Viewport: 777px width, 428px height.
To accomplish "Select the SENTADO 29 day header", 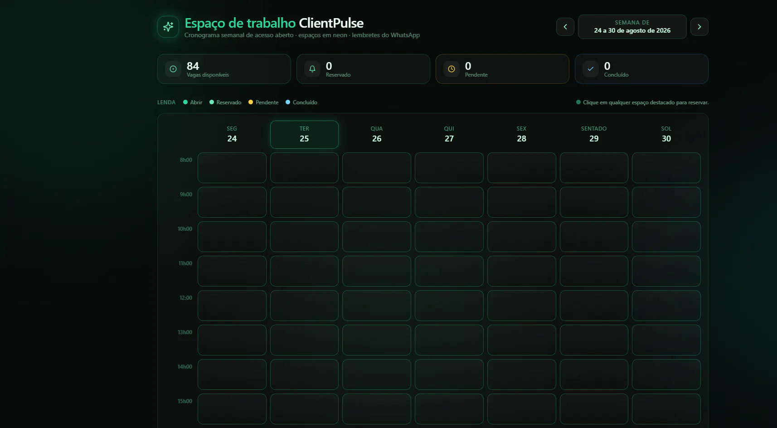I will pos(594,134).
